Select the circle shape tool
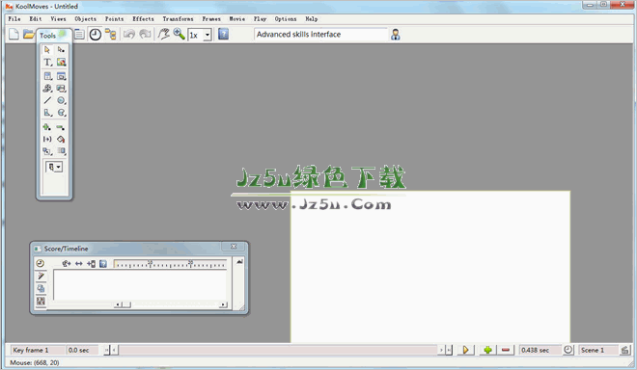 (x=61, y=100)
